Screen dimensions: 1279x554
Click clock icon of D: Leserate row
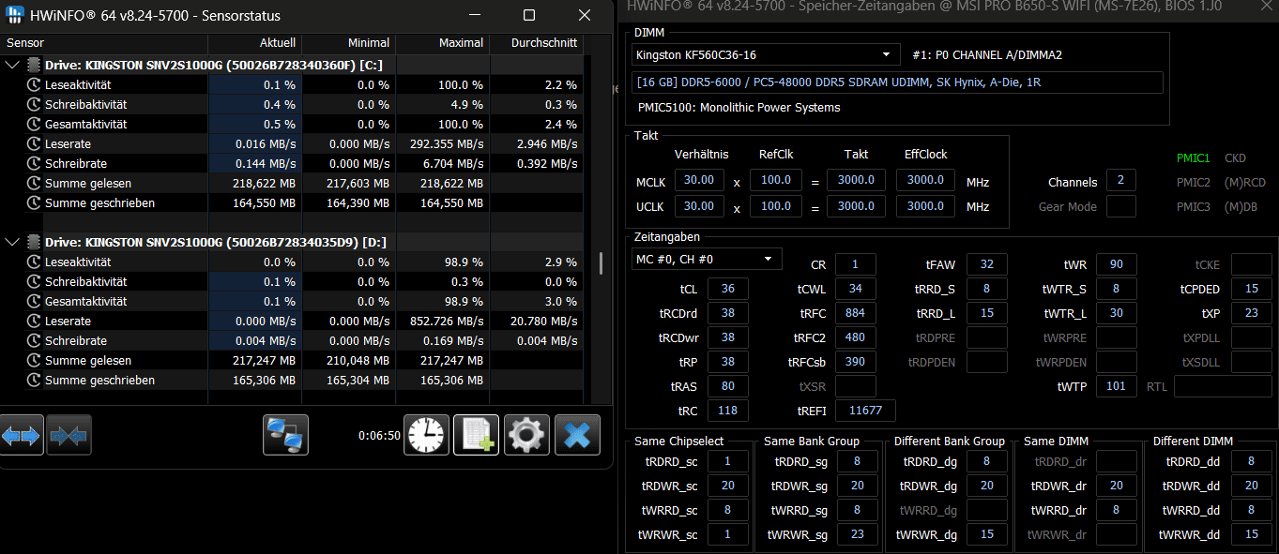pyautogui.click(x=34, y=321)
